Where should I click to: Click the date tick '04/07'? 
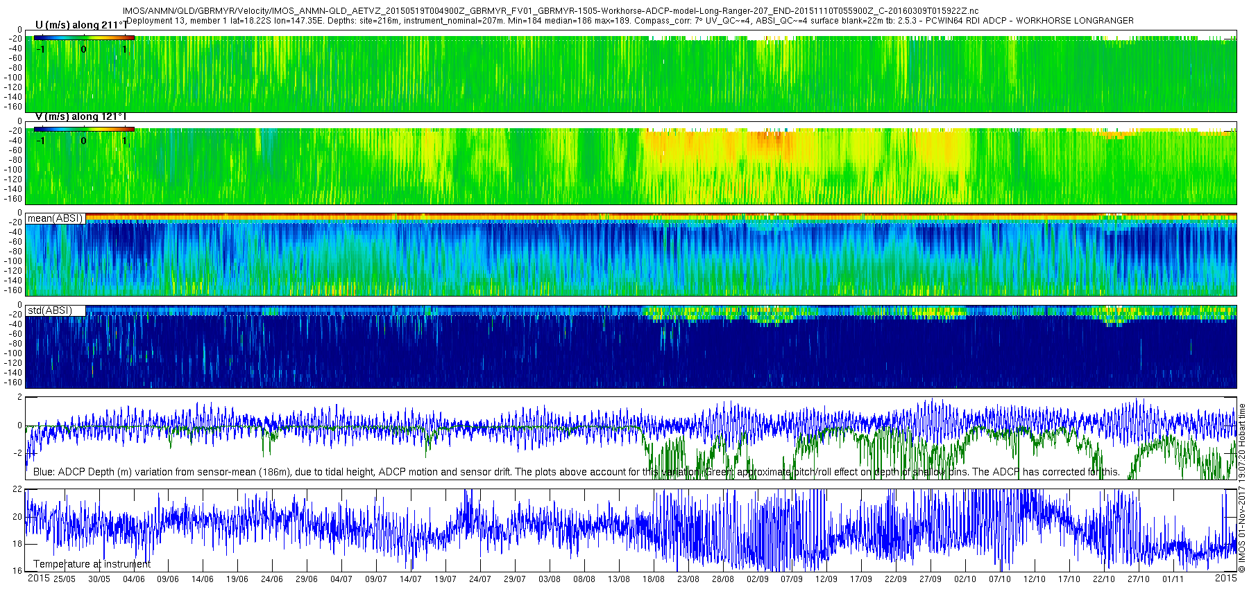tap(341, 579)
